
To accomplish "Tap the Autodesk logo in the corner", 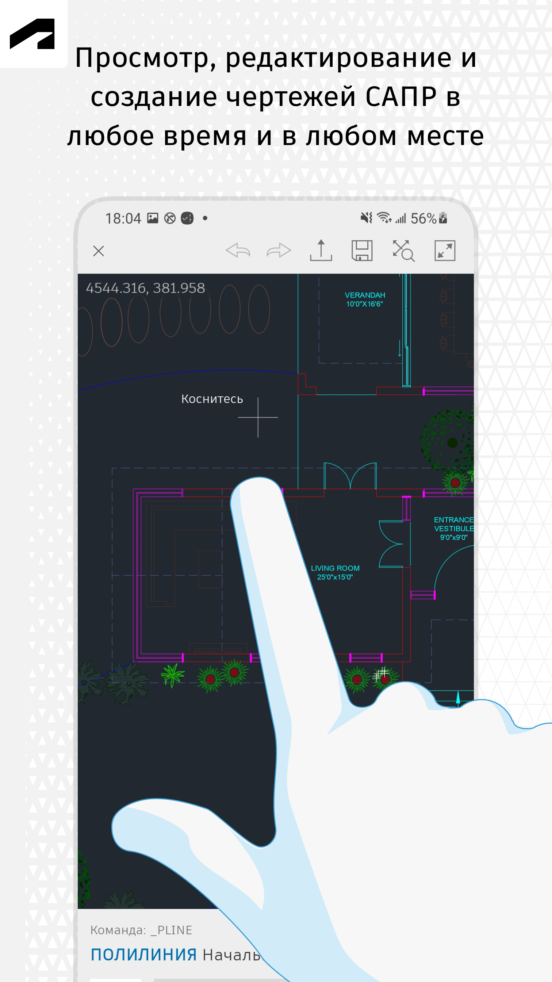I will [32, 34].
